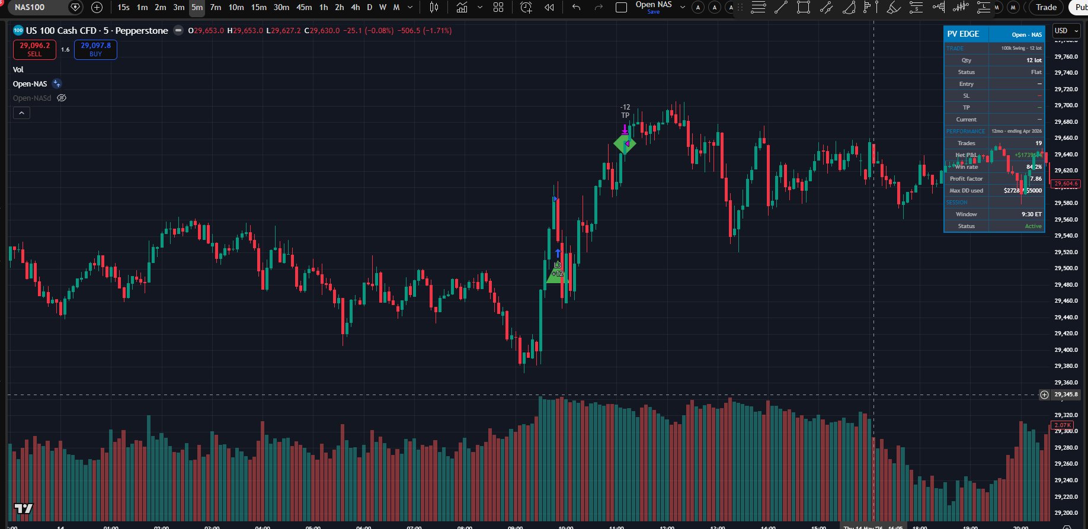This screenshot has height=529, width=1088.
Task: Select the 15m interval
Action: (259, 7)
